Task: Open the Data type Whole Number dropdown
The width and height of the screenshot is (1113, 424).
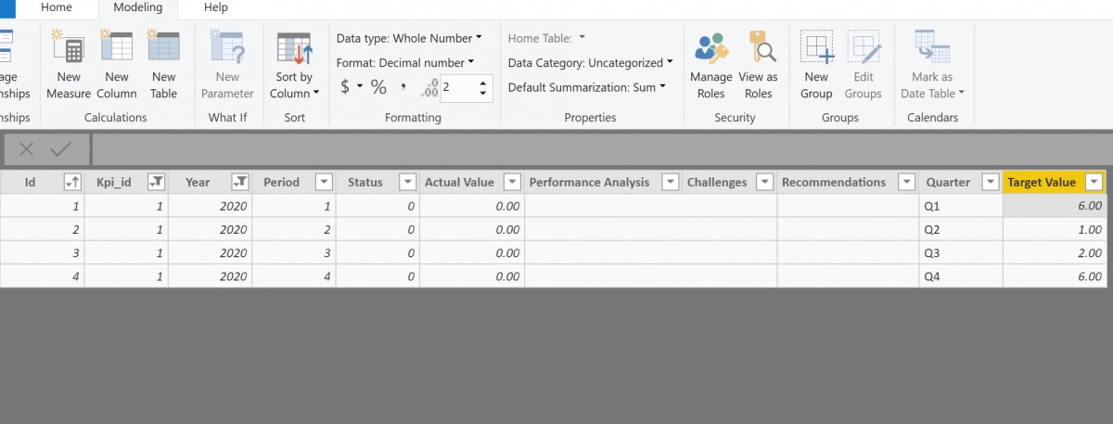Action: (409, 38)
